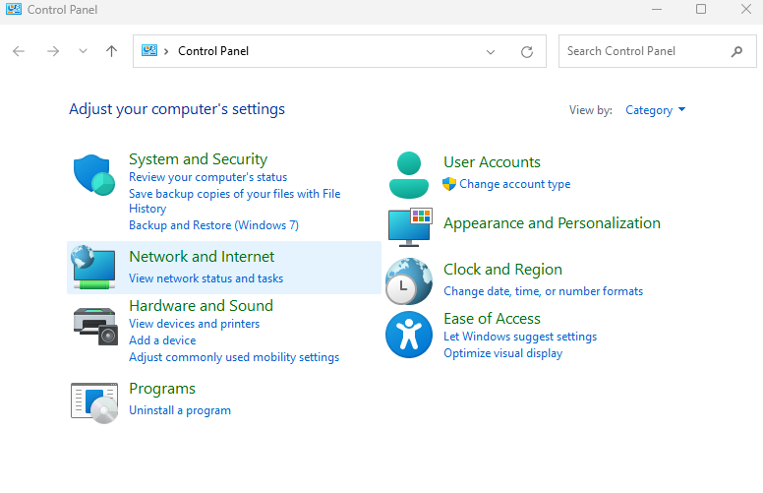This screenshot has width=763, height=493.
Task: Click the Appearance and Personalization monitor icon
Action: pyautogui.click(x=409, y=226)
